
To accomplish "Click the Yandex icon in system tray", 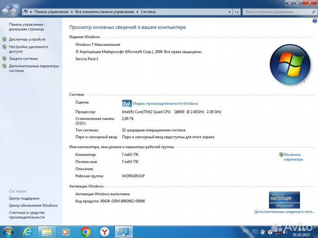I will 270,232.
